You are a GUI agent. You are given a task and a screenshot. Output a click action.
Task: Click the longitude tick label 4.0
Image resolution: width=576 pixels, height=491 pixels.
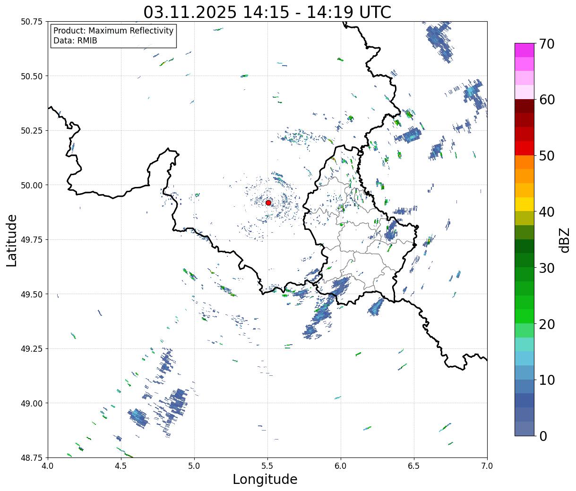tap(48, 466)
